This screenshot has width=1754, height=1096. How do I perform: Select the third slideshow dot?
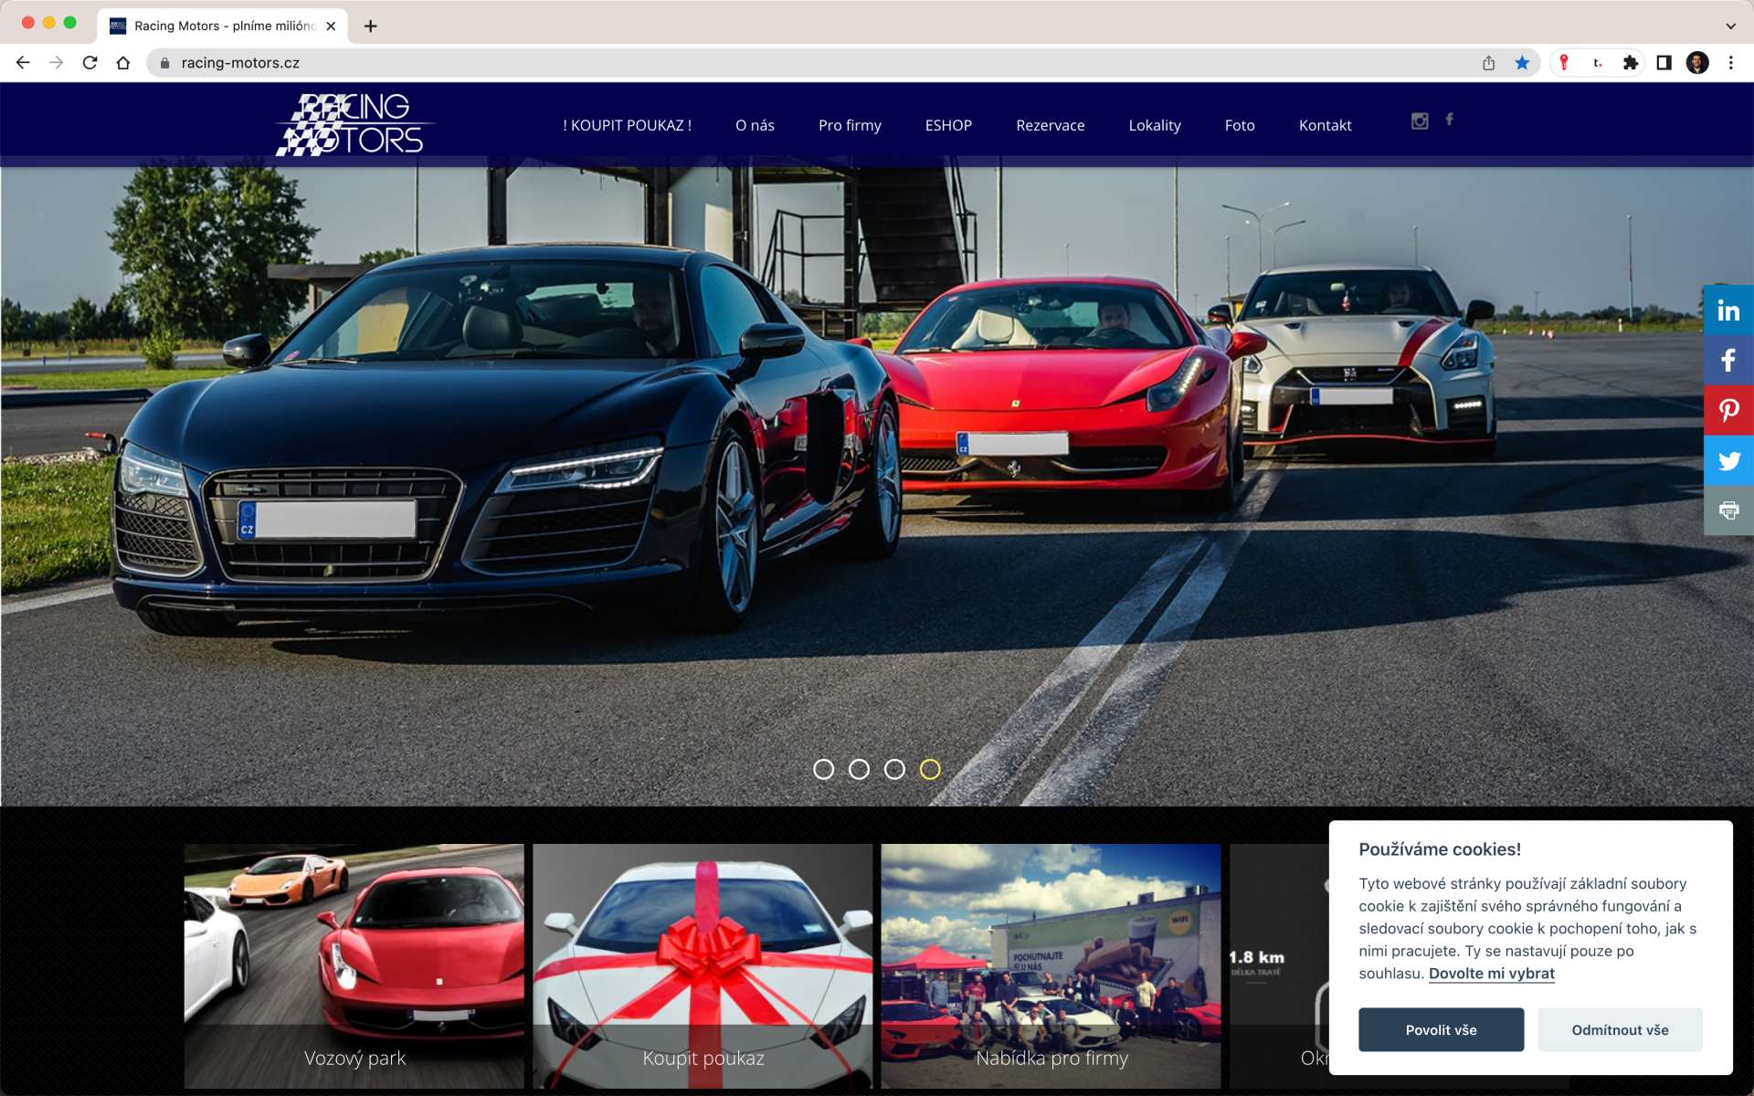click(894, 769)
